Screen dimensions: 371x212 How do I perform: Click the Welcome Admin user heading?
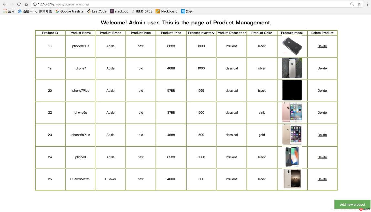coord(186,23)
